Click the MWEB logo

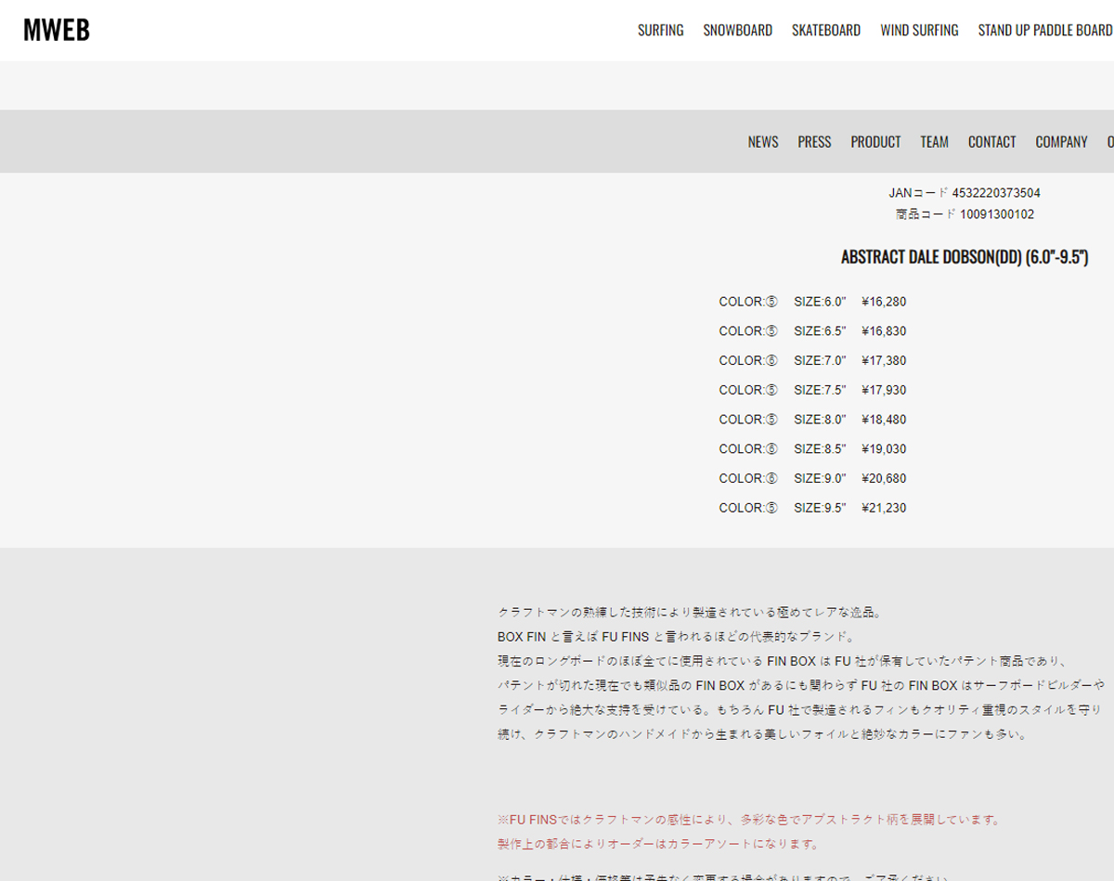57,29
